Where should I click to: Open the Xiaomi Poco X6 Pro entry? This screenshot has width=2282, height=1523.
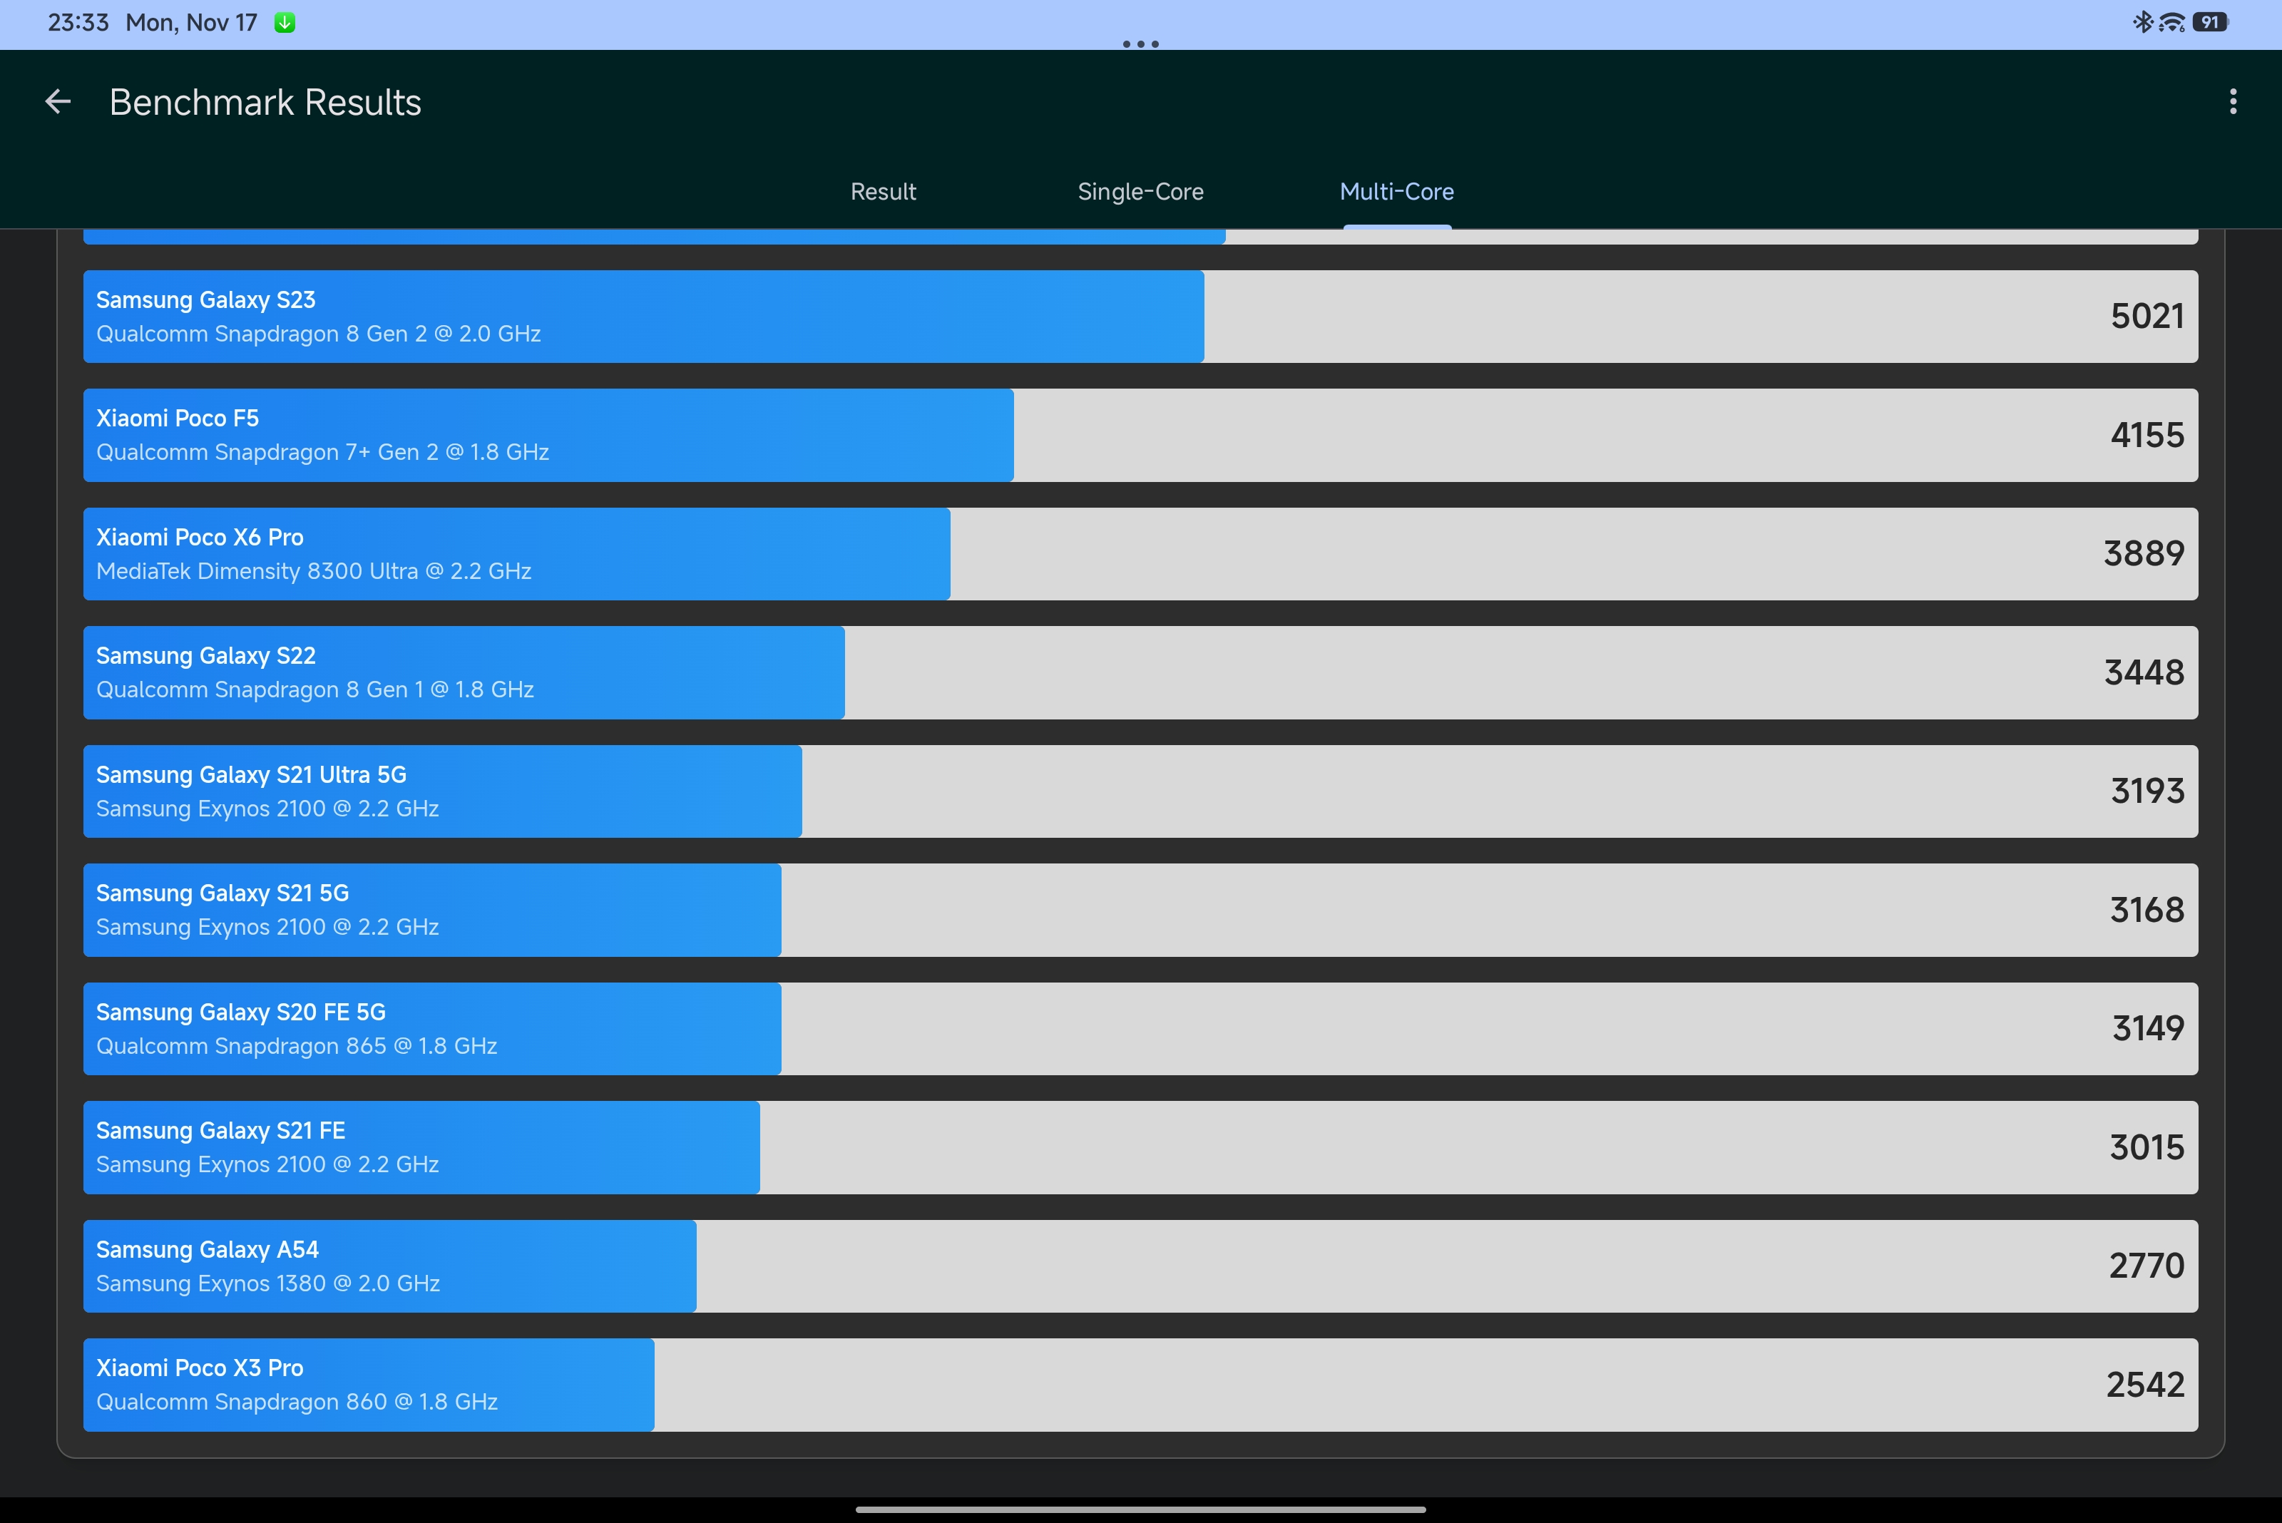1140,553
